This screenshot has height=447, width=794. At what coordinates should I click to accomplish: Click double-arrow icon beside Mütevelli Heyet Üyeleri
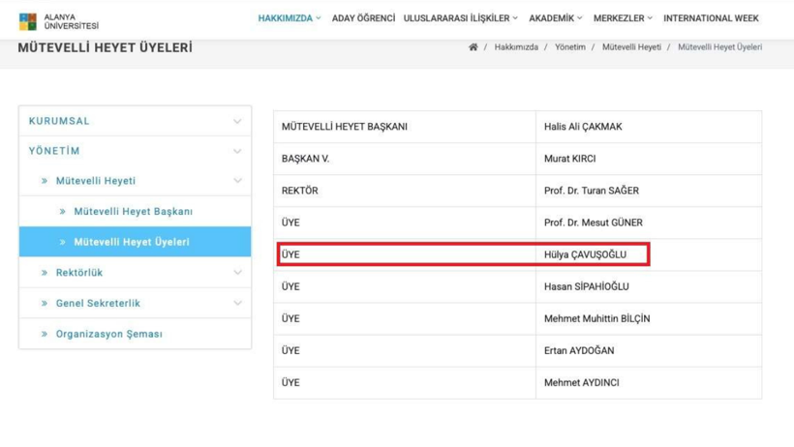(x=63, y=242)
